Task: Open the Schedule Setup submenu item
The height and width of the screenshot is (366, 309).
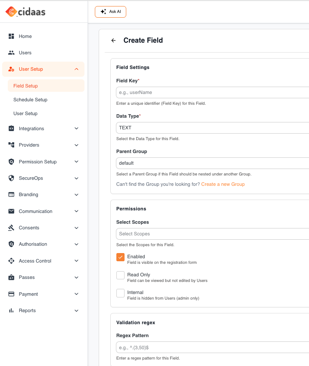Action: pos(30,100)
